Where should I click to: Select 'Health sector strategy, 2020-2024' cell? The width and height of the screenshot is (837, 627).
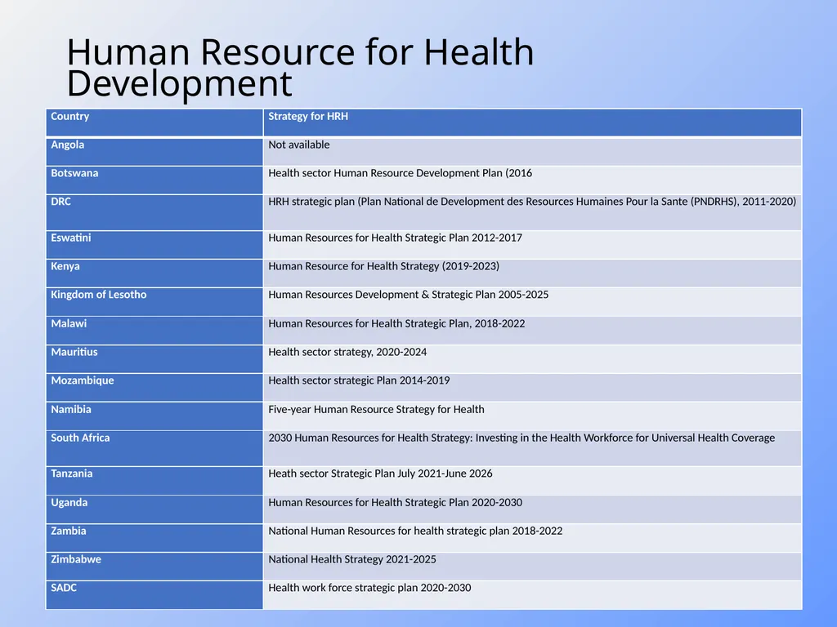(x=532, y=359)
